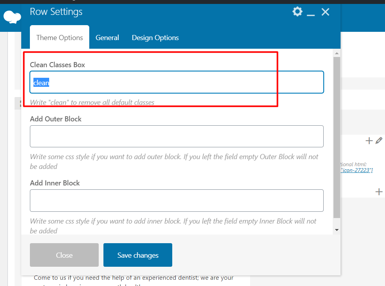Close Row Settings with the X icon

(325, 12)
